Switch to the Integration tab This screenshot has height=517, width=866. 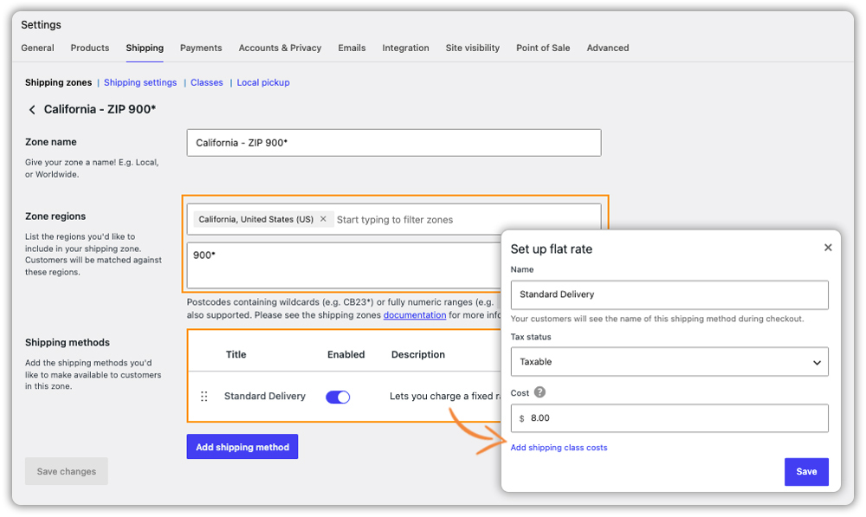[x=405, y=48]
